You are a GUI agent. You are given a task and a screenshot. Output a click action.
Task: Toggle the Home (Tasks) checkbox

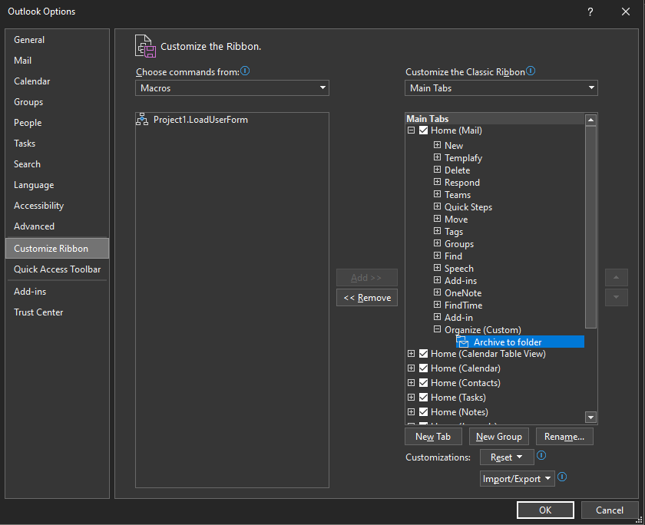click(x=423, y=398)
